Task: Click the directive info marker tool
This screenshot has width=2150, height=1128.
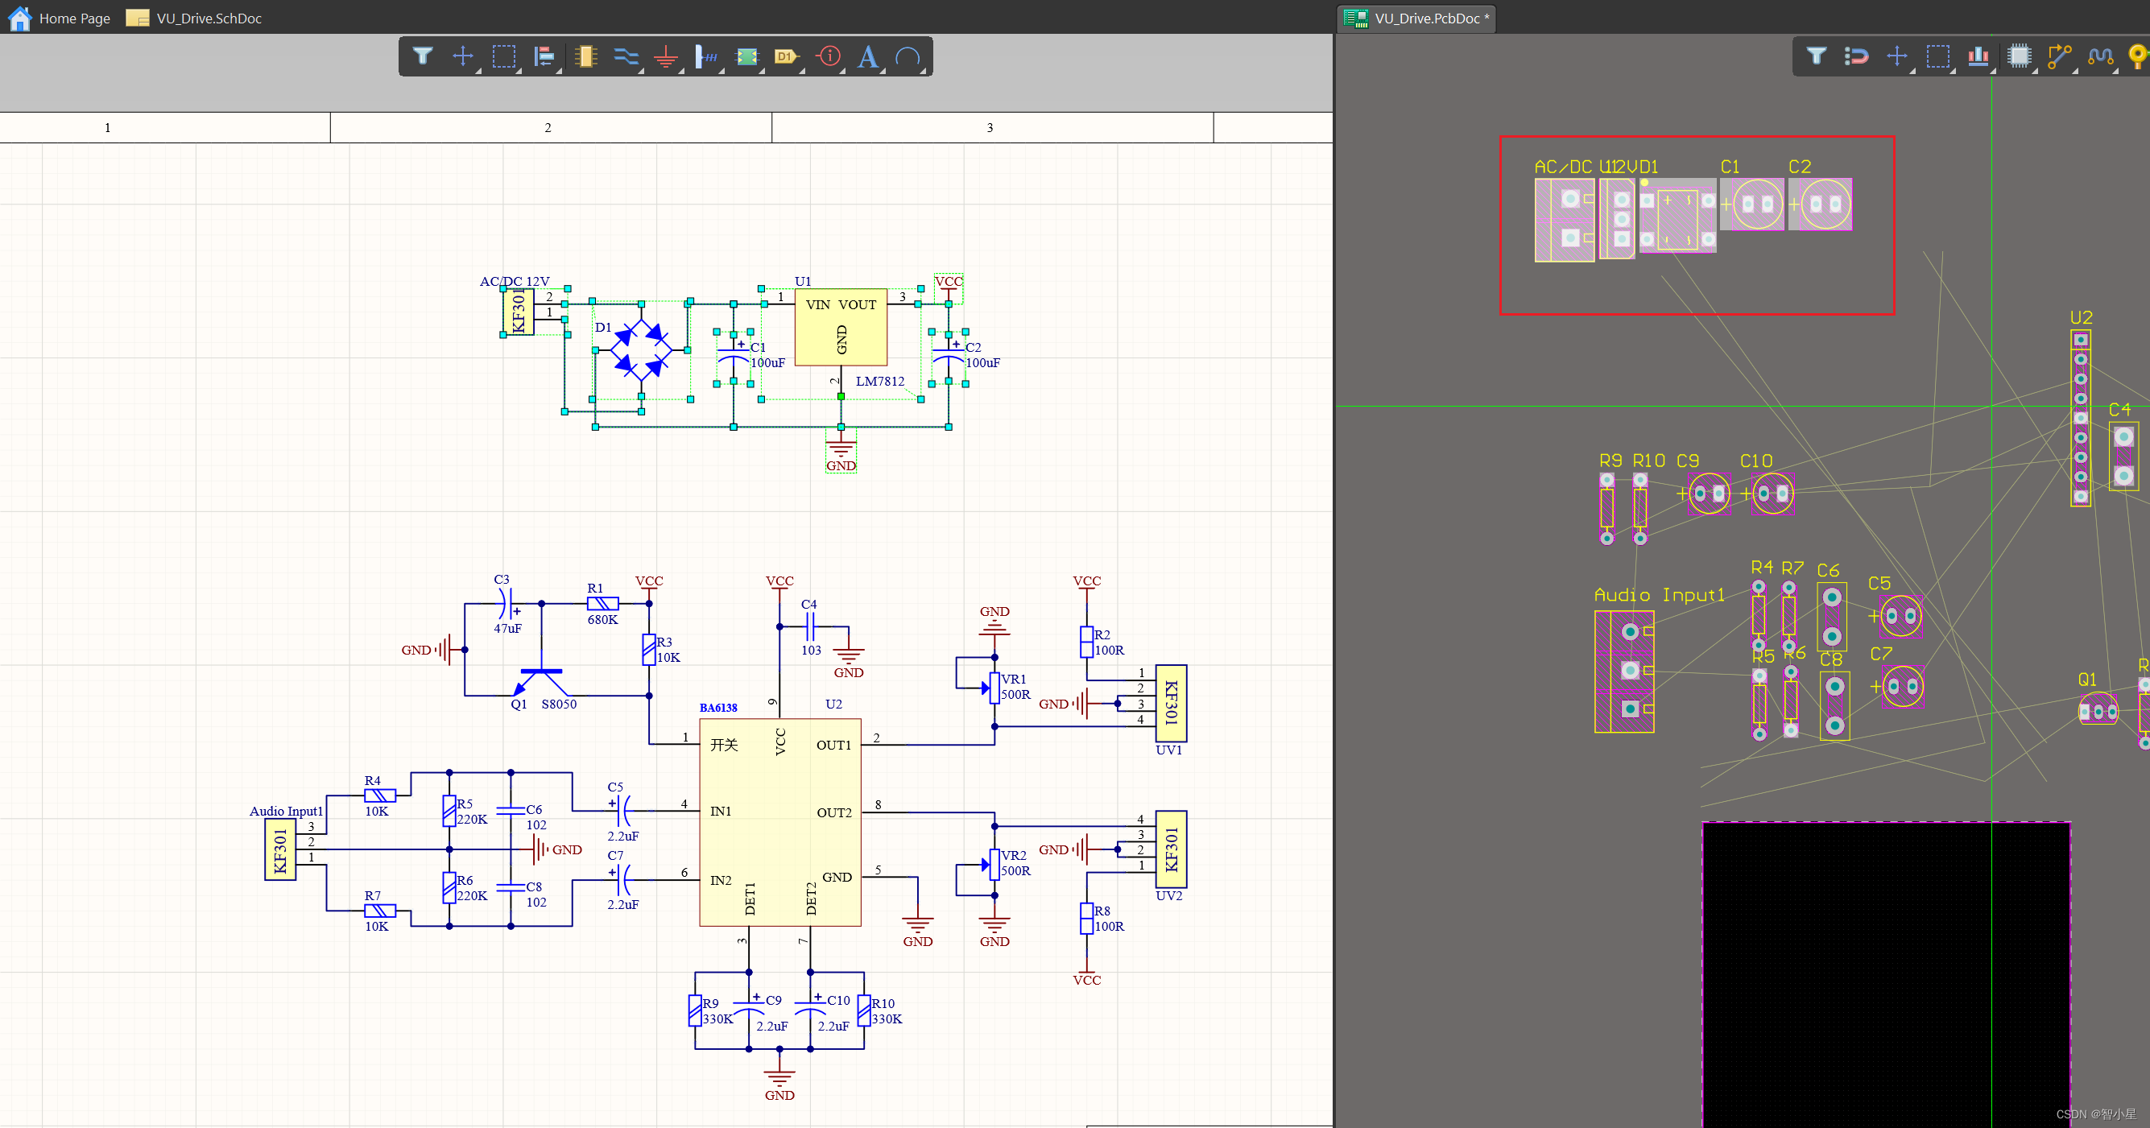Action: tap(828, 56)
